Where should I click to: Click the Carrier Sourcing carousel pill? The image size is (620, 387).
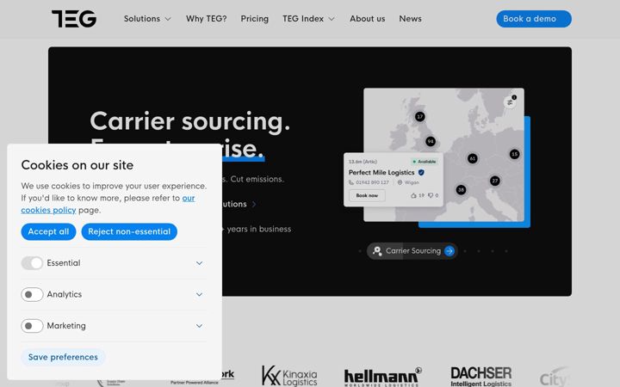pos(412,251)
